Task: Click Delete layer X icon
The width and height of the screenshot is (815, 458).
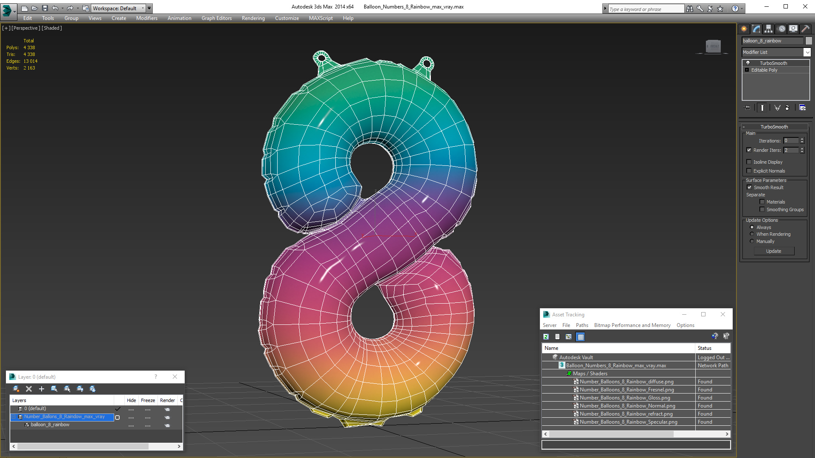Action: tap(29, 389)
